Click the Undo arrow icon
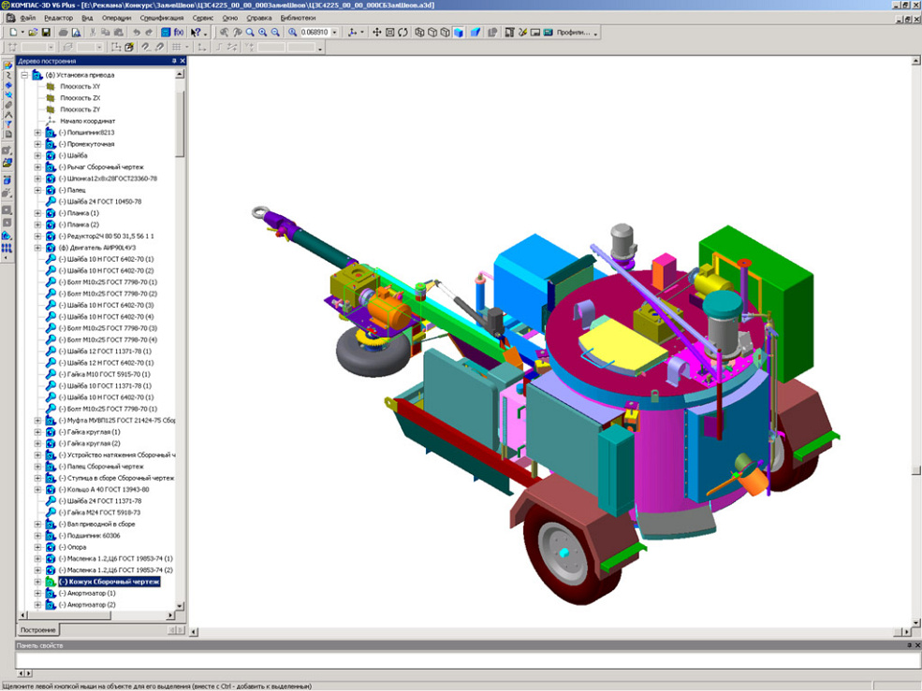 click(137, 32)
